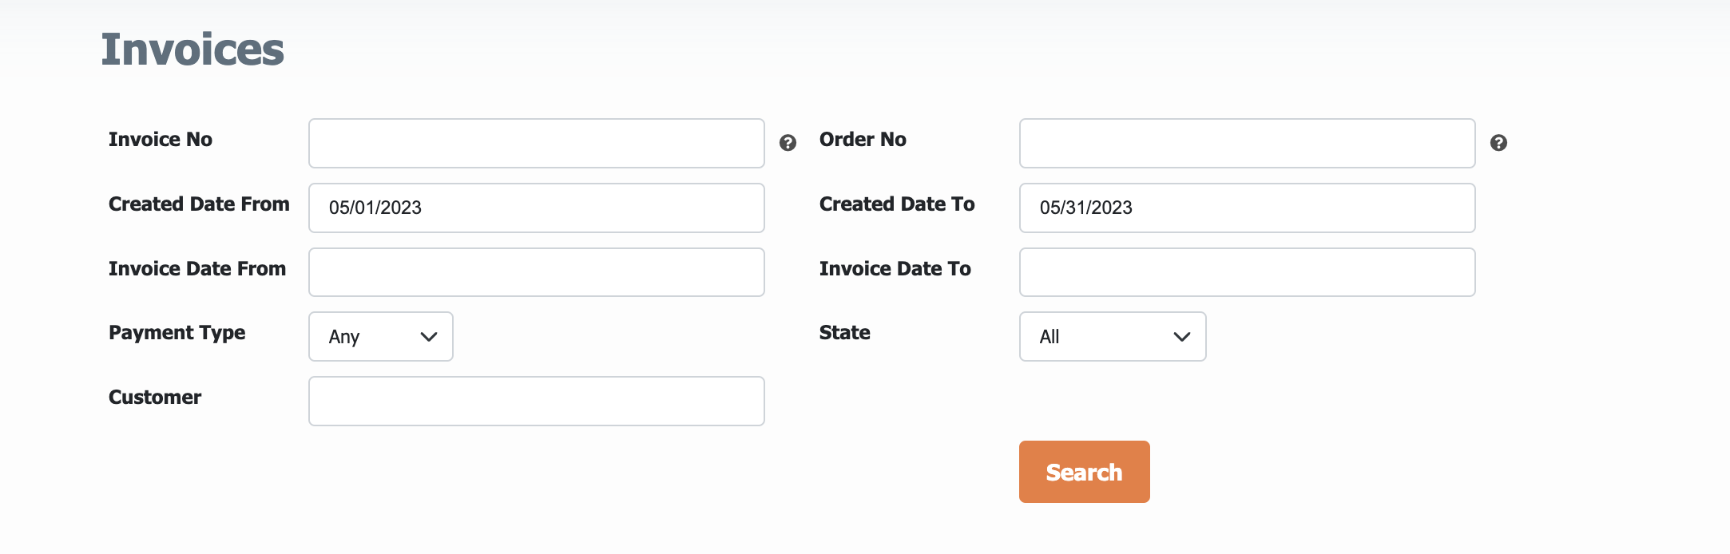Click the Search button

point(1085,472)
